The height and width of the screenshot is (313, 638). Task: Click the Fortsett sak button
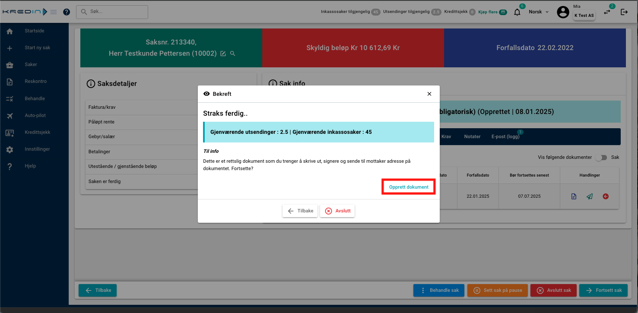[603, 290]
